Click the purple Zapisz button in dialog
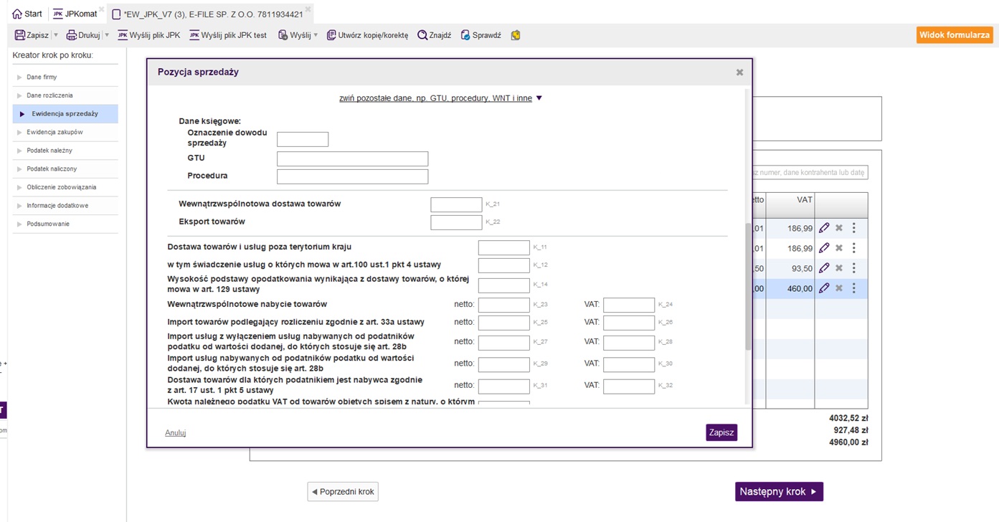The height and width of the screenshot is (522, 999). 721,432
